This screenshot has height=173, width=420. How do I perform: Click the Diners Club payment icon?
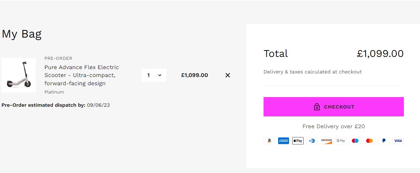point(312,141)
